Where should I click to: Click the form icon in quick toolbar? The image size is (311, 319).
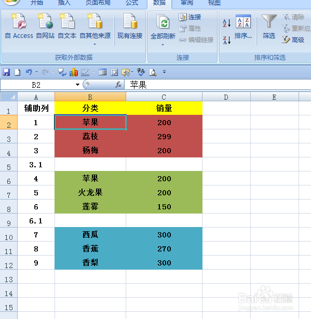coord(102,72)
